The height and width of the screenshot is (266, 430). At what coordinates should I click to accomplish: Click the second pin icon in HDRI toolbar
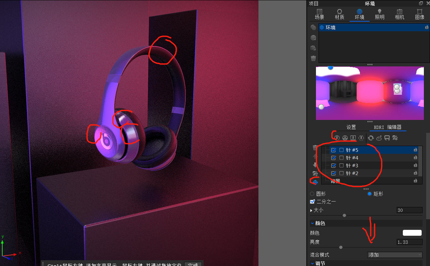(345, 138)
